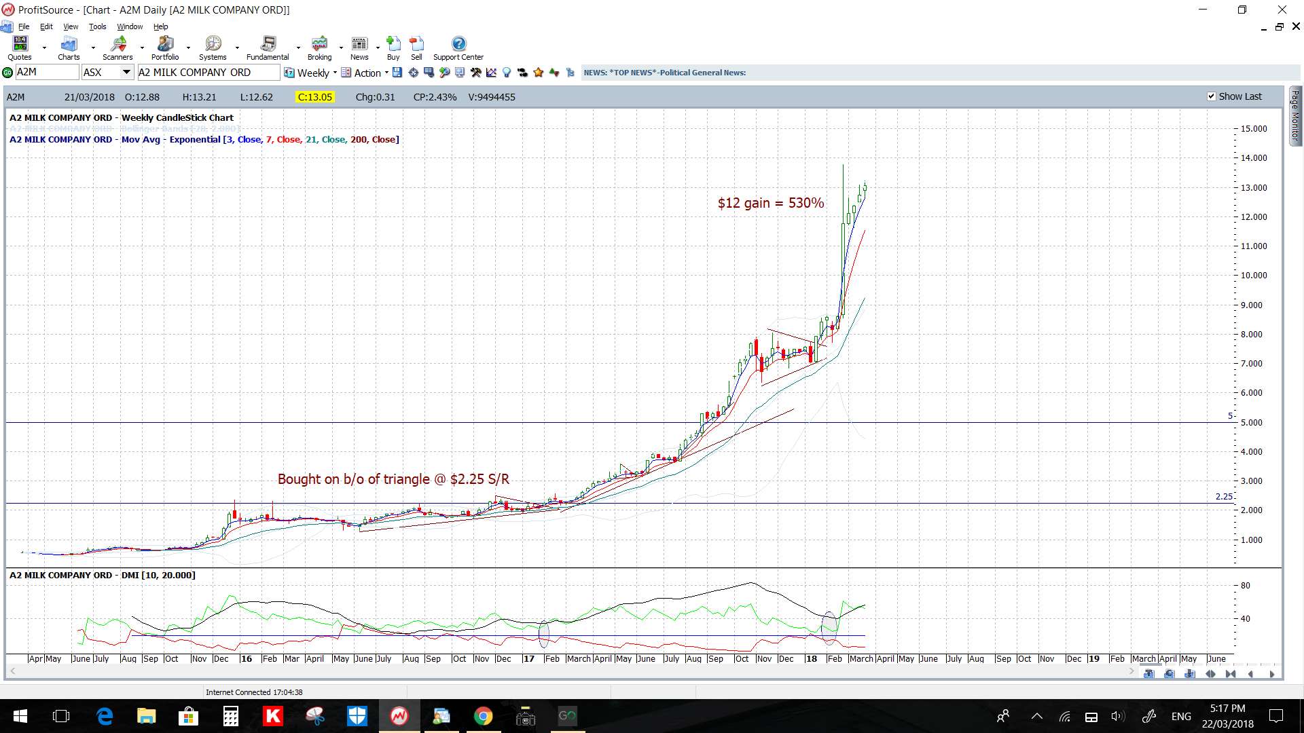The height and width of the screenshot is (733, 1304).
Task: Open the taskbar Calculator app
Action: coord(231,716)
